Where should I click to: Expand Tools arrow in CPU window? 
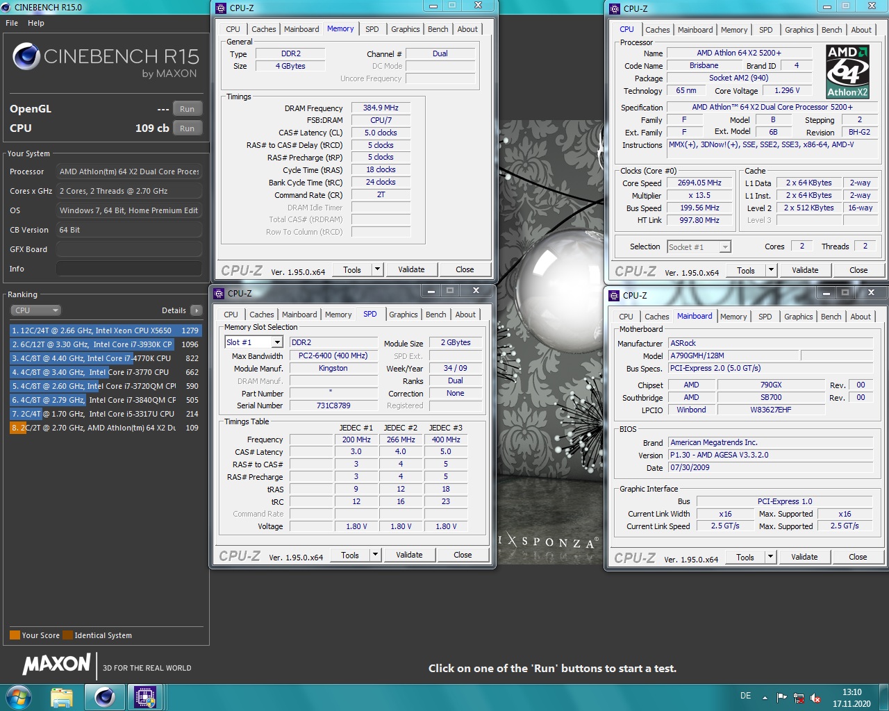[x=771, y=270]
